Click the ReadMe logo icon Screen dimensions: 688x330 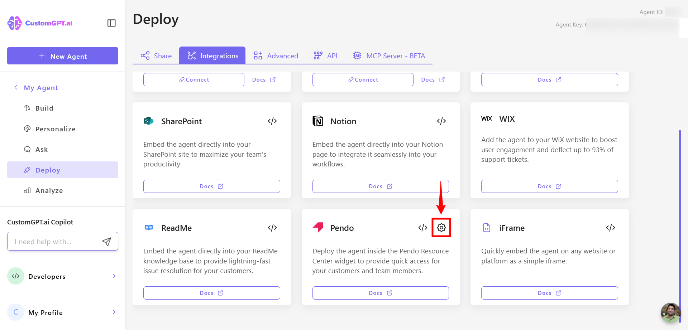[x=149, y=227]
